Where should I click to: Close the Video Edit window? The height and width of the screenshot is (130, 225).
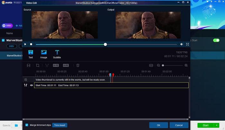point(188,2)
